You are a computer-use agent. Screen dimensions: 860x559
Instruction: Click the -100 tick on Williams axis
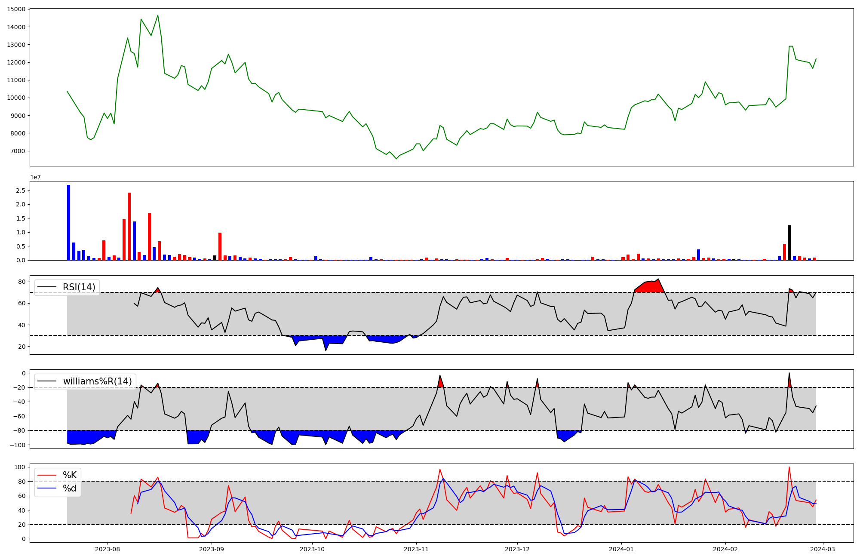18,445
